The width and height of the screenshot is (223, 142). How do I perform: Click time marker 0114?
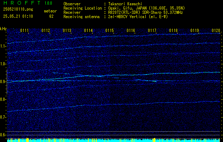coord(88,31)
